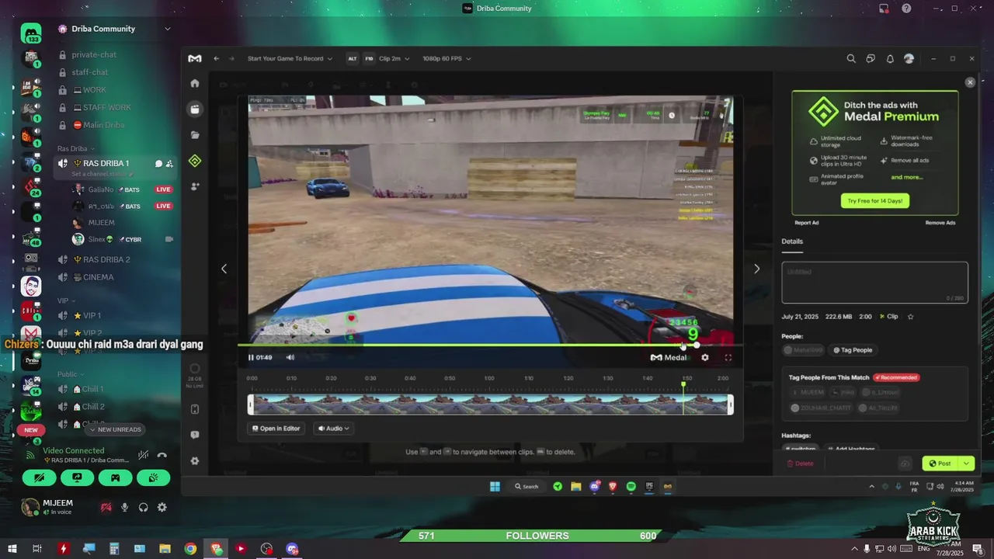
Task: Click Try Free for 14 Days
Action: [x=874, y=201]
